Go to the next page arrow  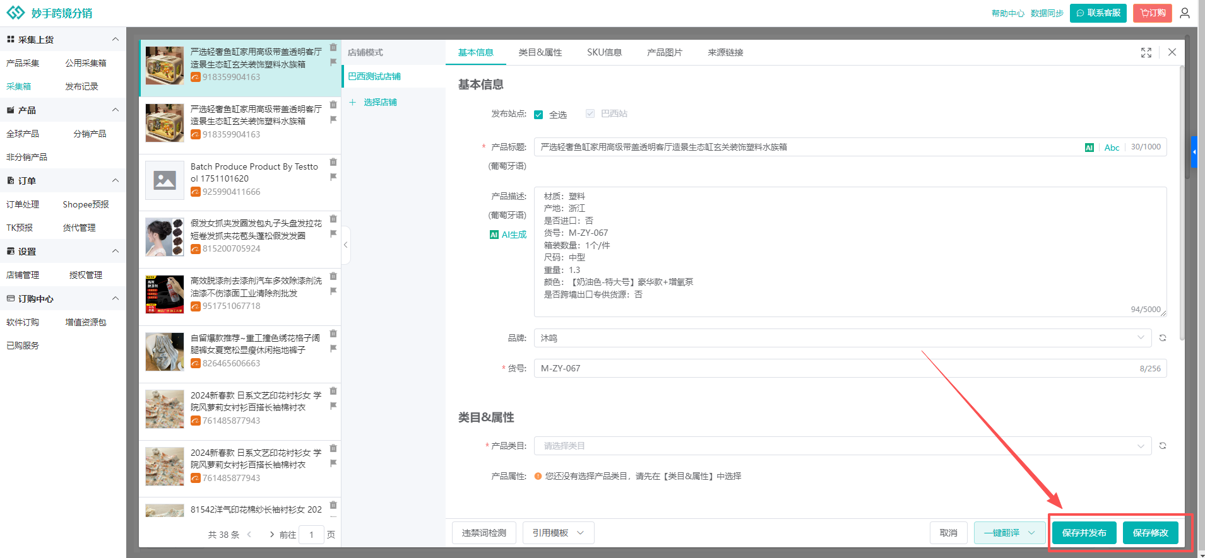271,535
